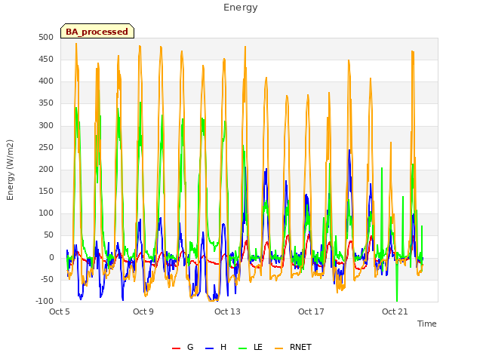Click the blue H legend color marker

coord(209,348)
